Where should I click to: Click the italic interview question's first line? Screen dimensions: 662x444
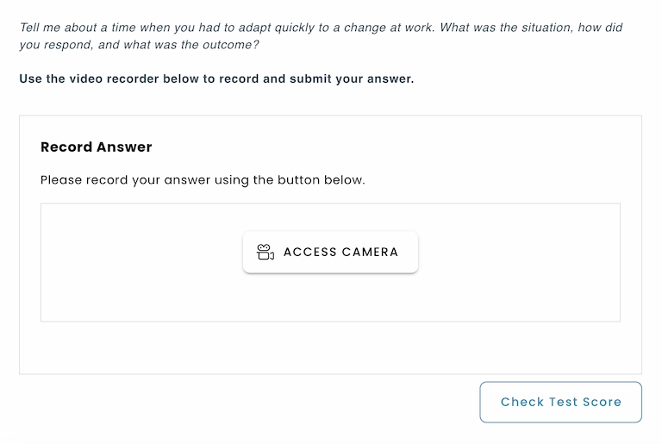click(321, 28)
